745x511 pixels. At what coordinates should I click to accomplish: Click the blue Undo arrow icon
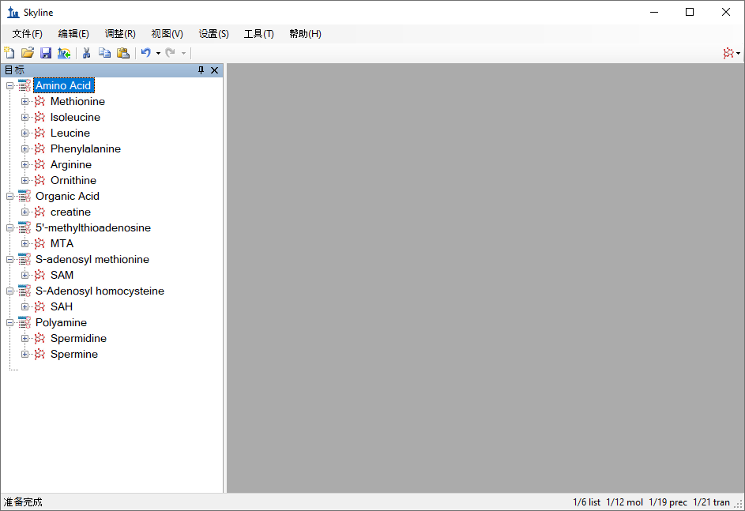[x=145, y=53]
